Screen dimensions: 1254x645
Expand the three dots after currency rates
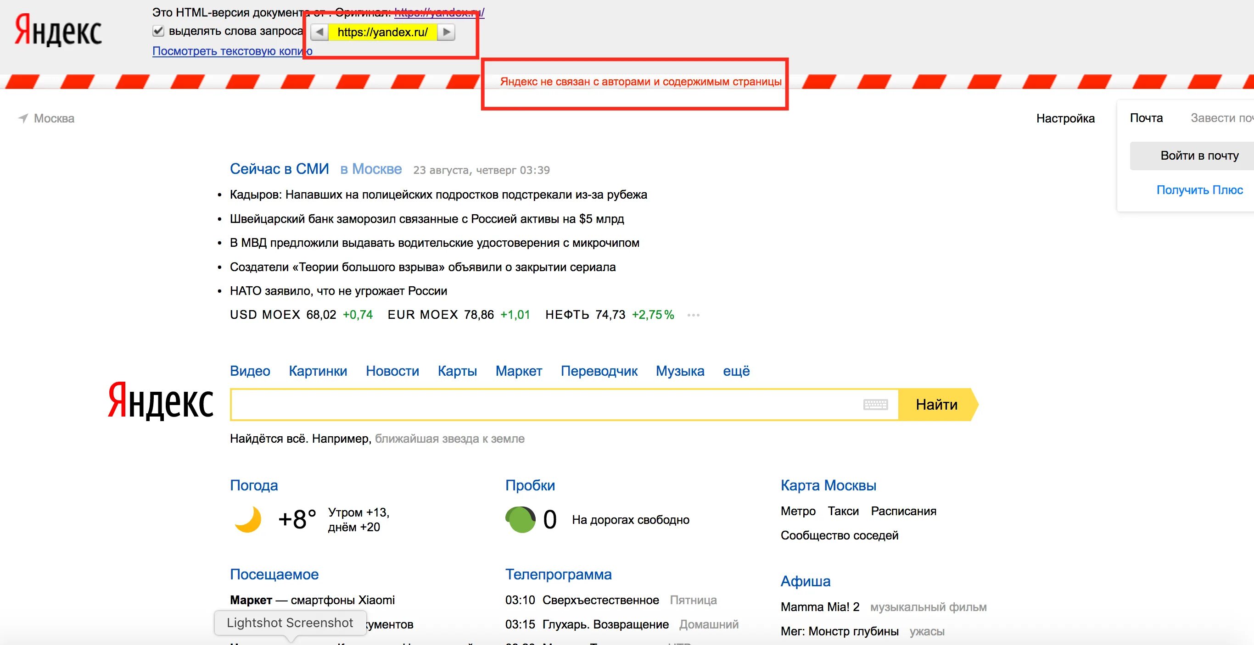point(693,315)
